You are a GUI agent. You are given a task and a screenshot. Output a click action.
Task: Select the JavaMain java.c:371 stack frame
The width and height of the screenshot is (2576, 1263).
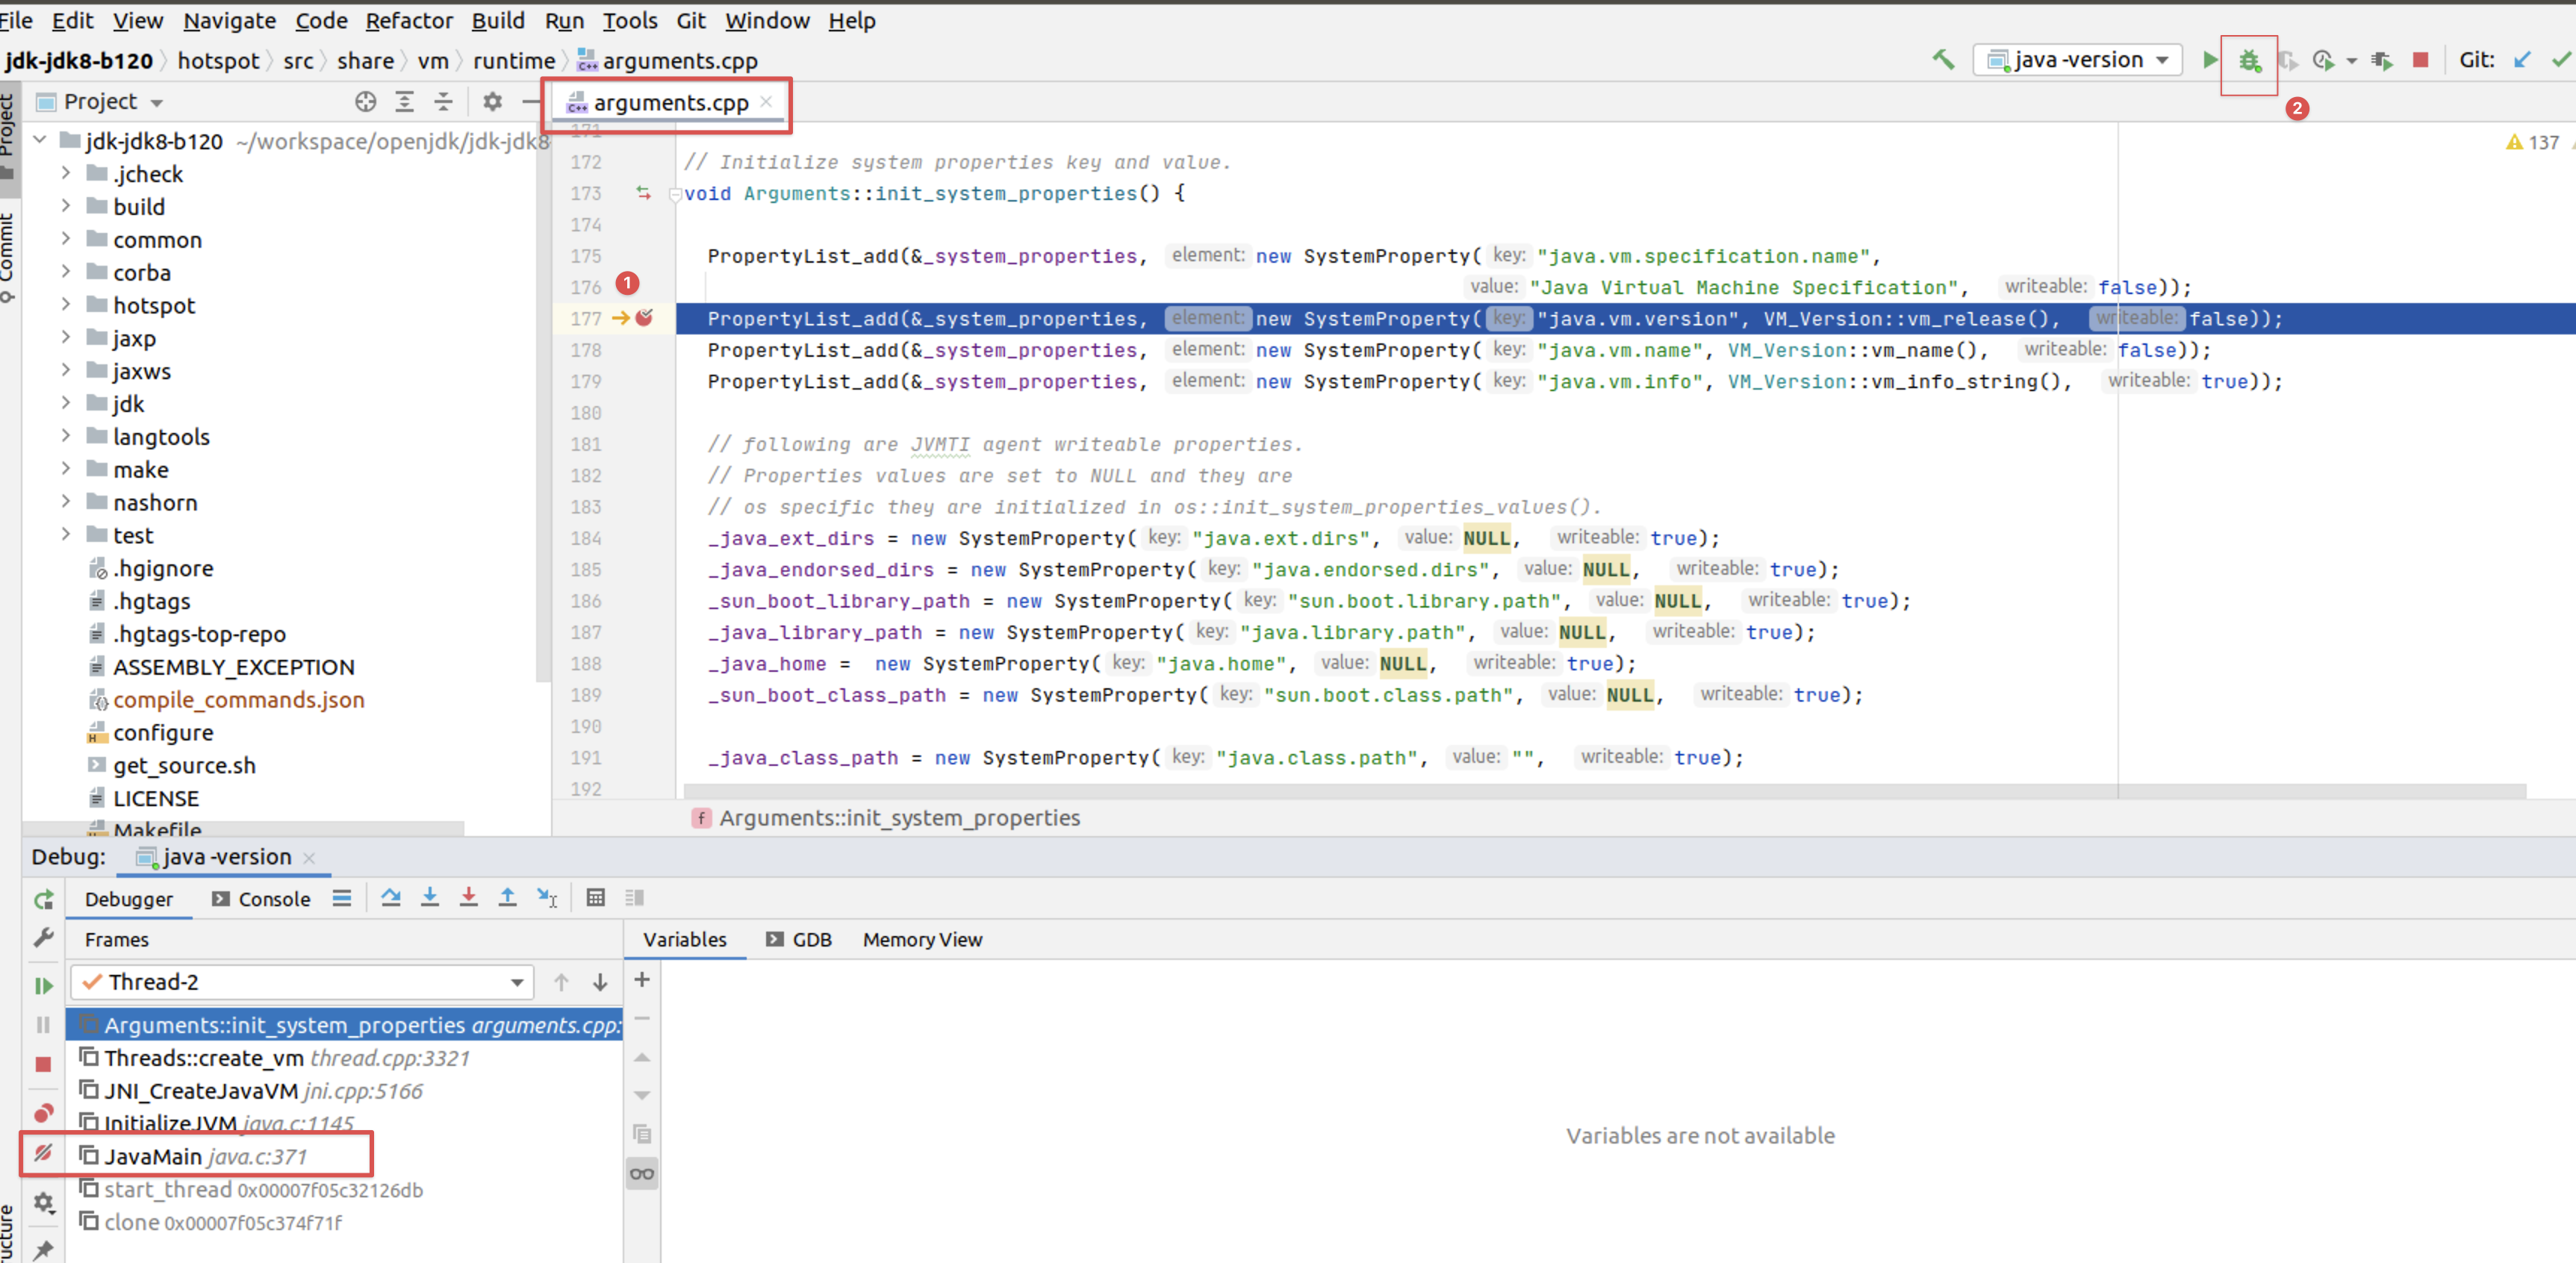pyautogui.click(x=205, y=1156)
